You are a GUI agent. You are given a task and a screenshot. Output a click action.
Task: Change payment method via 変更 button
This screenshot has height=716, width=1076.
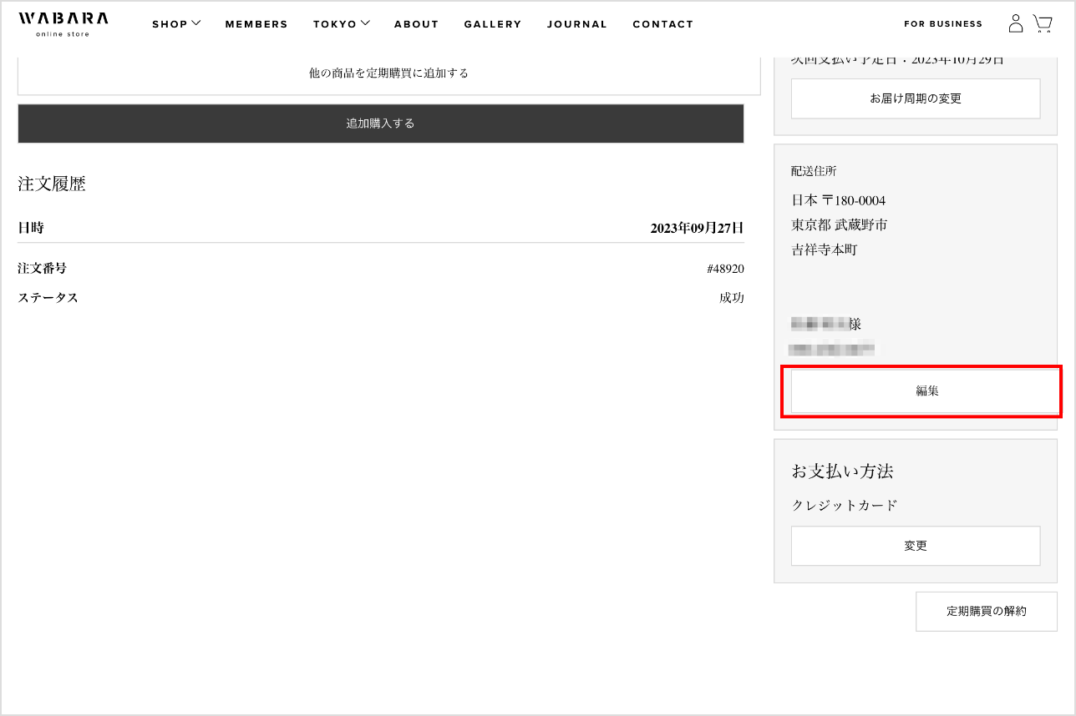(915, 546)
